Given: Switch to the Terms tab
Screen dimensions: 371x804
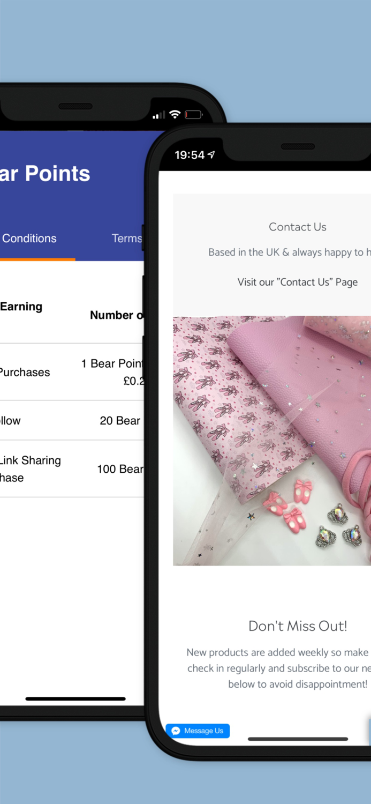Looking at the screenshot, I should point(126,239).
